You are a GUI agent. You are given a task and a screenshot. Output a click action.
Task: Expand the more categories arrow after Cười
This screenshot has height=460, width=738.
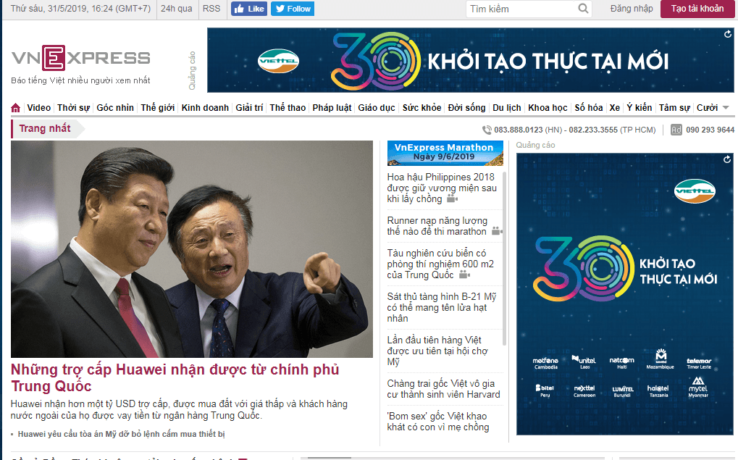coord(726,108)
